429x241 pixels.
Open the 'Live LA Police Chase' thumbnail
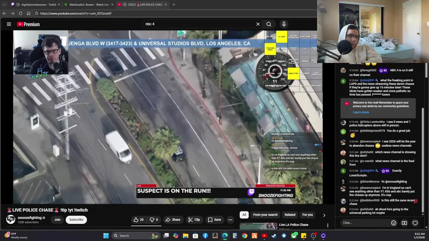(258, 226)
